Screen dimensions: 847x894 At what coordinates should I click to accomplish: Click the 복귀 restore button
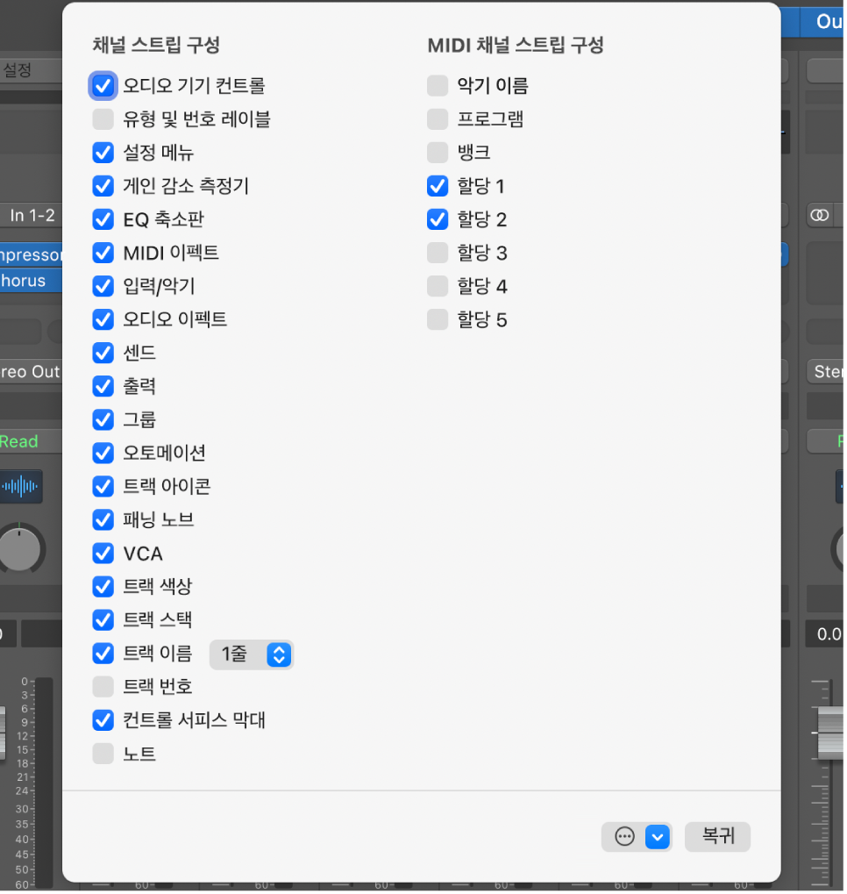coord(717,836)
